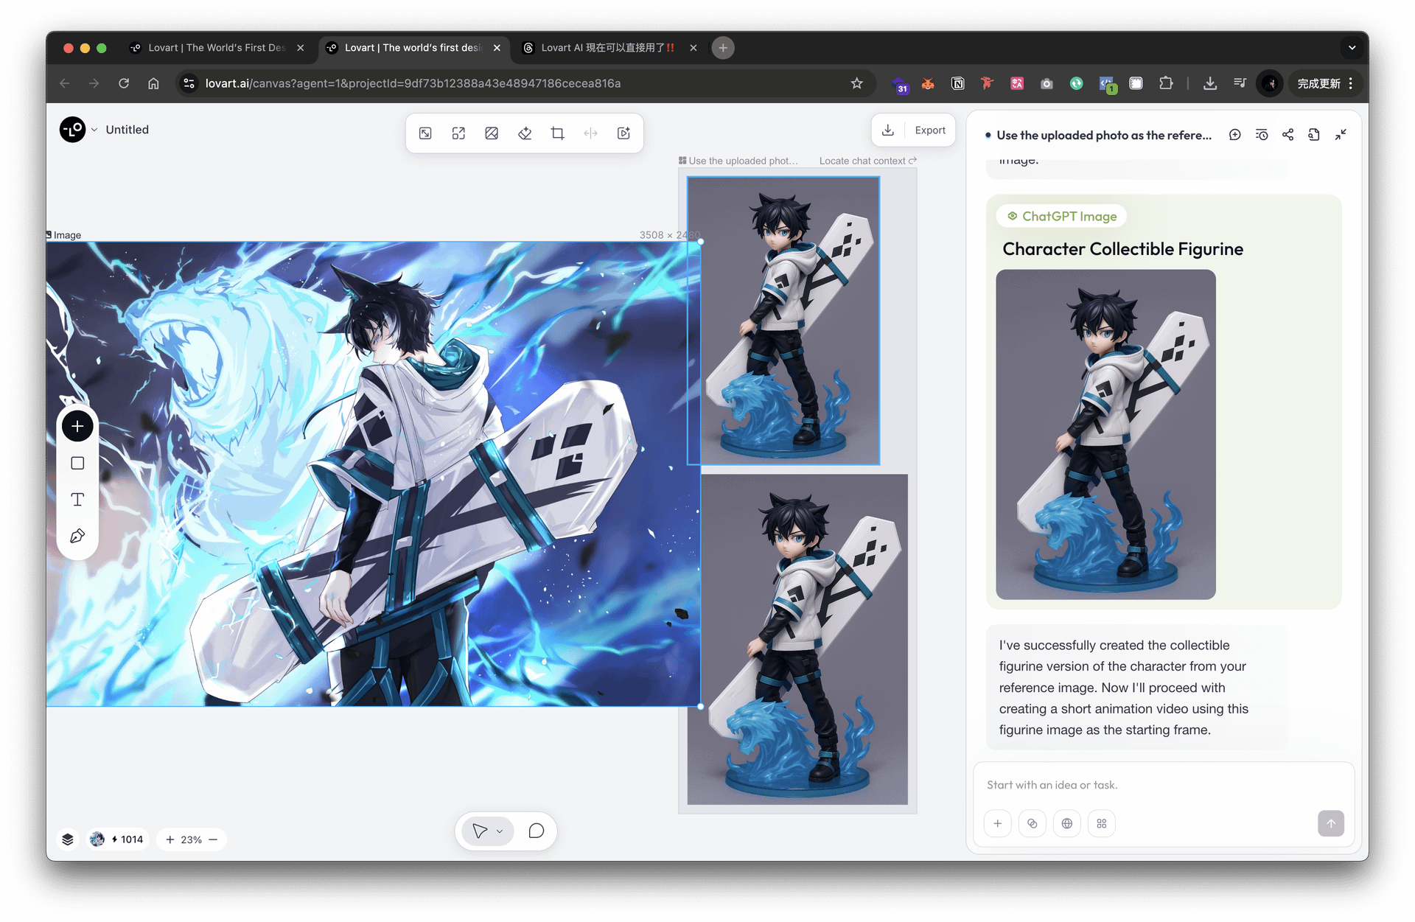The height and width of the screenshot is (922, 1415).
Task: Select the Pen tool in left sidebar
Action: pyautogui.click(x=77, y=536)
